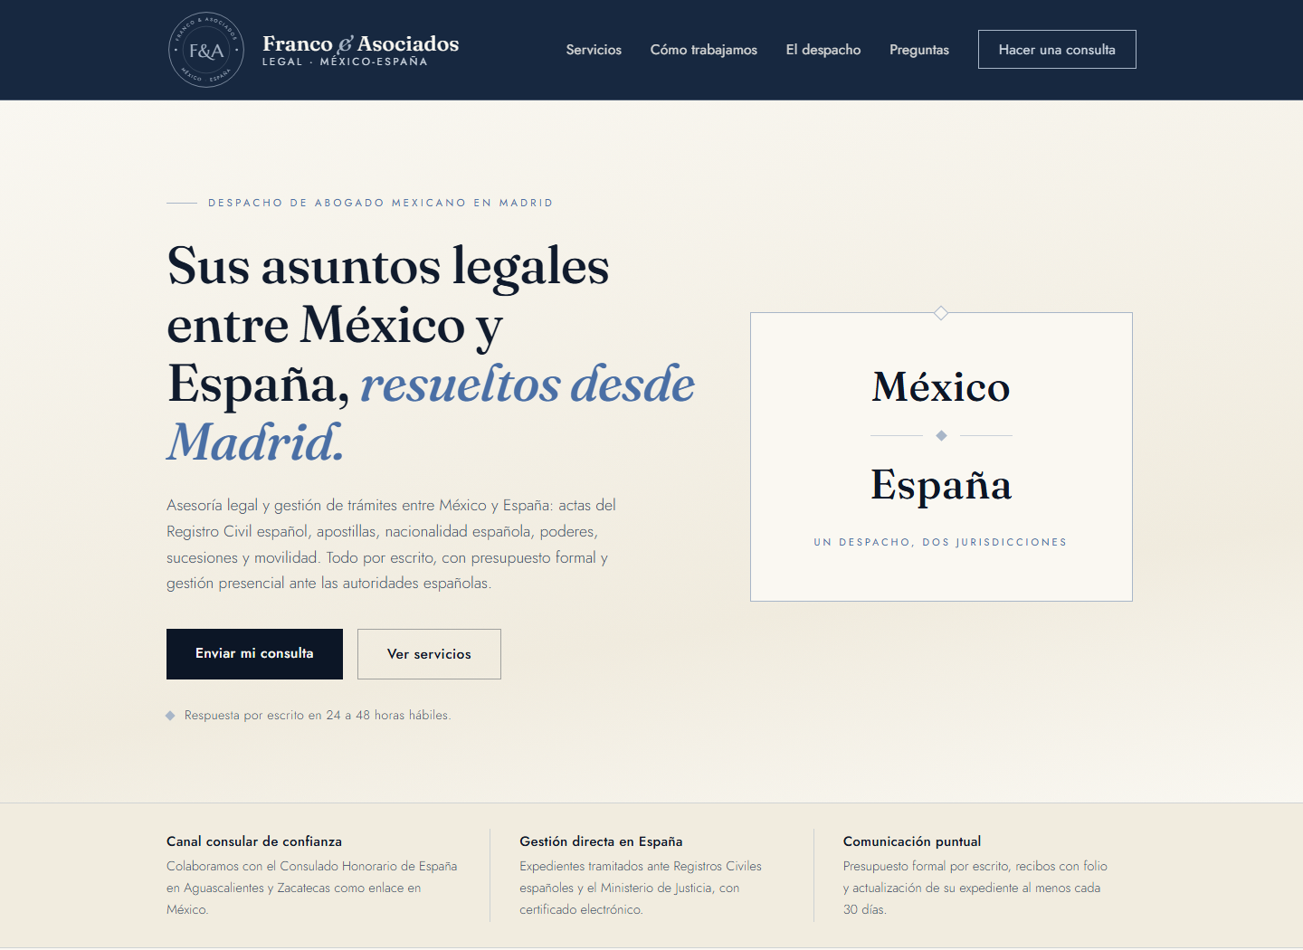Click 'Respuesta por escrito en 24 a 48 horas hábiles' note
Image resolution: width=1303 pixels, height=950 pixels.
[317, 715]
